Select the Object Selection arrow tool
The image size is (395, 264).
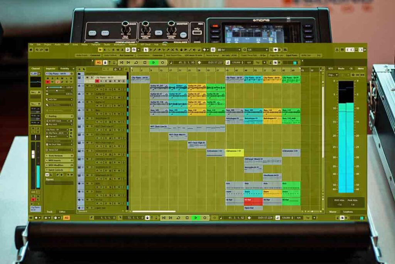click(x=146, y=50)
